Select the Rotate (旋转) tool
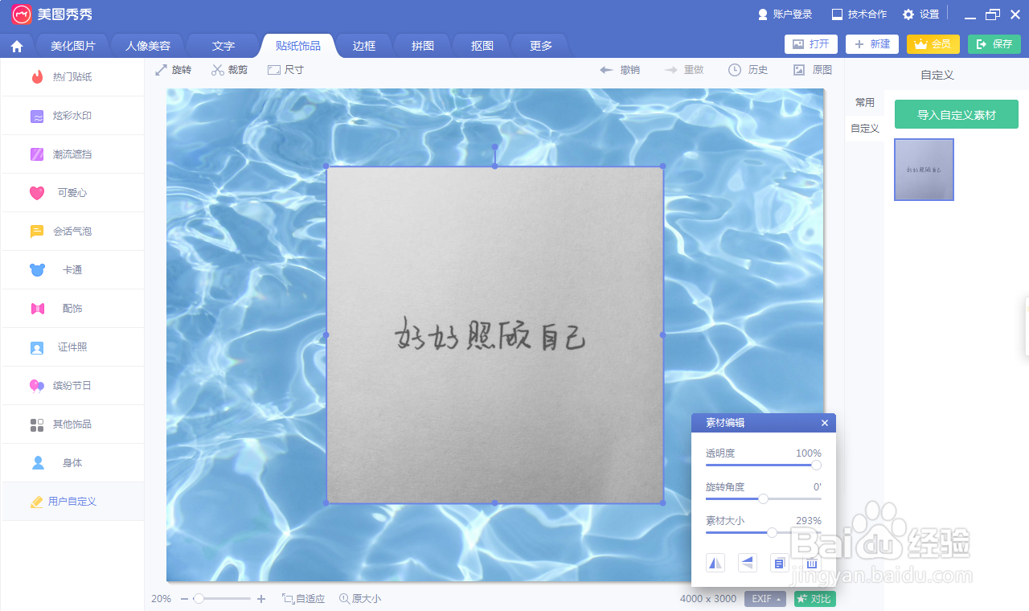This screenshot has width=1029, height=611. pos(173,69)
